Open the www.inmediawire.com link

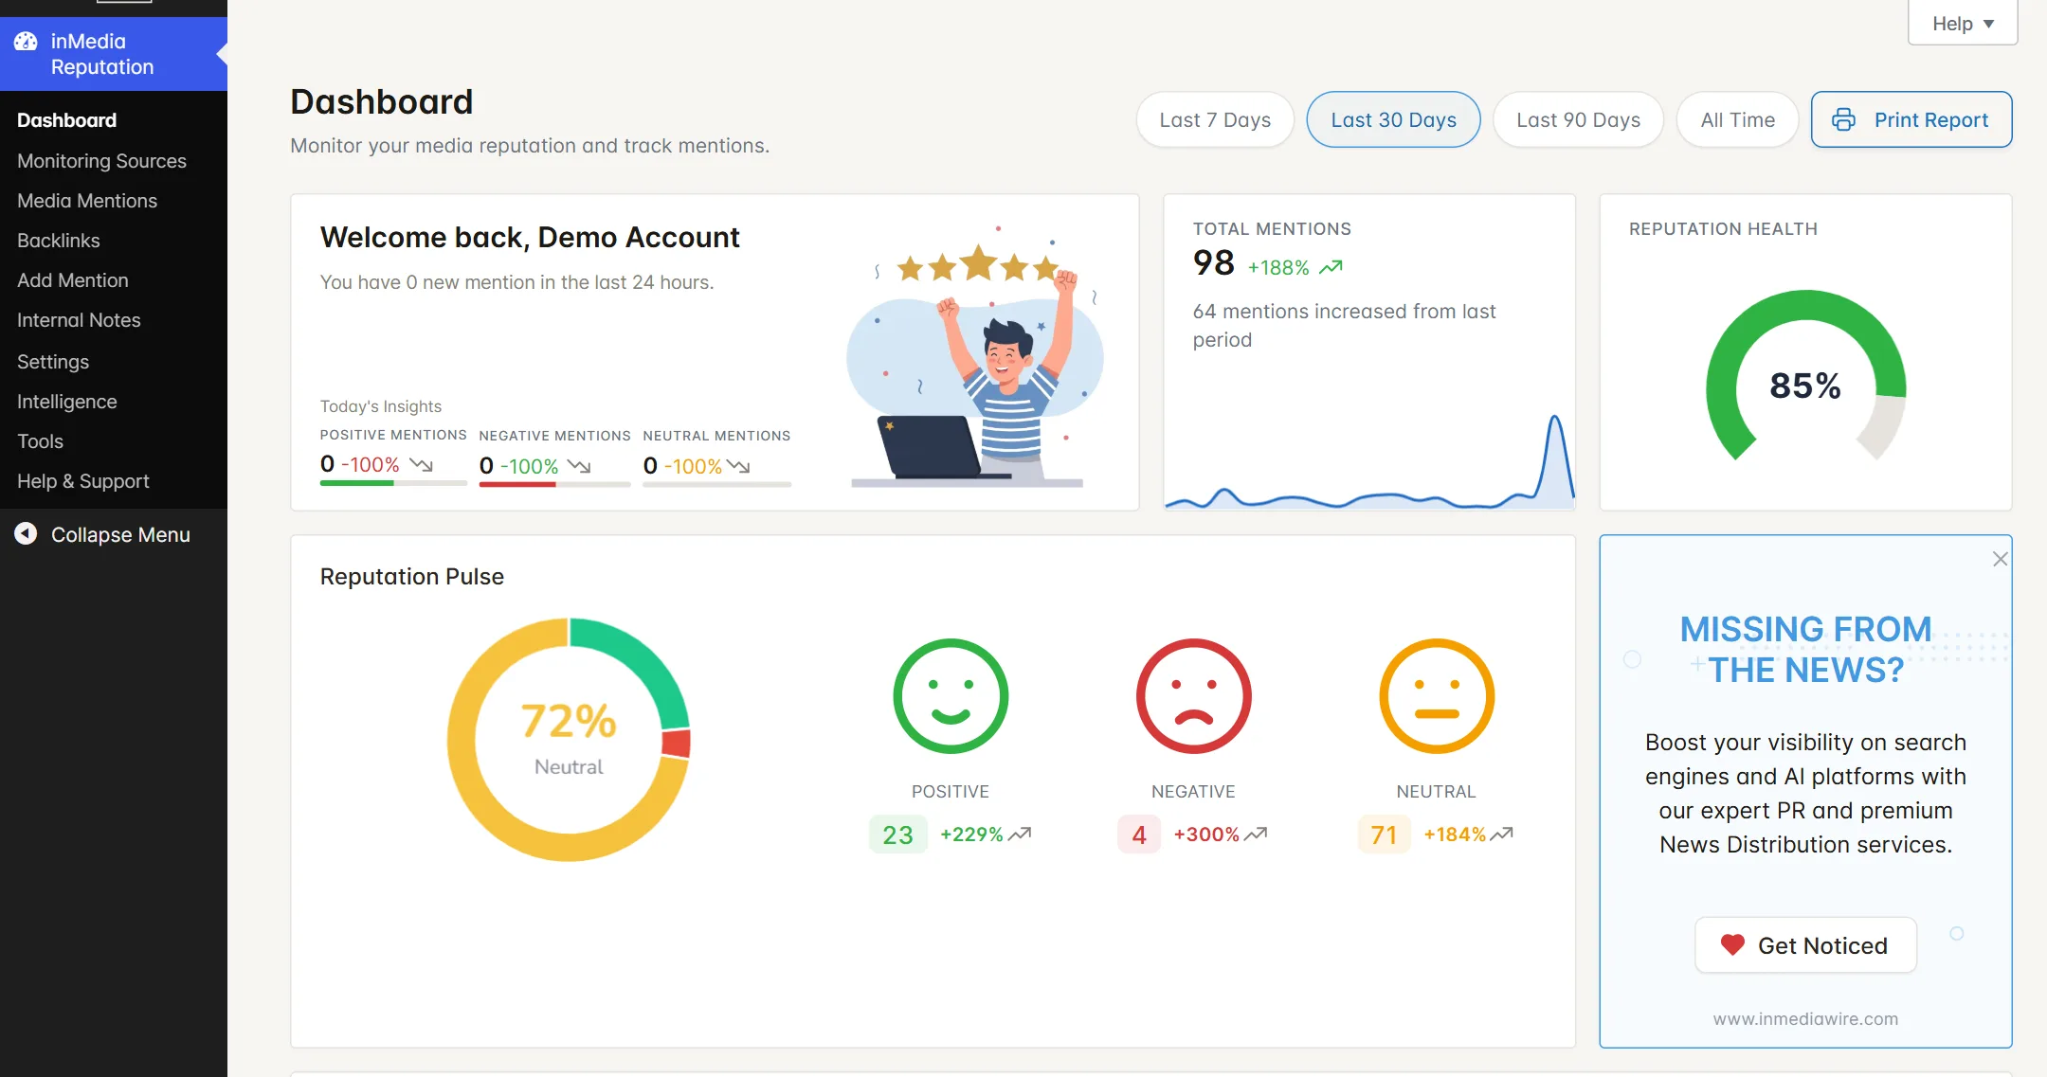(1805, 1019)
